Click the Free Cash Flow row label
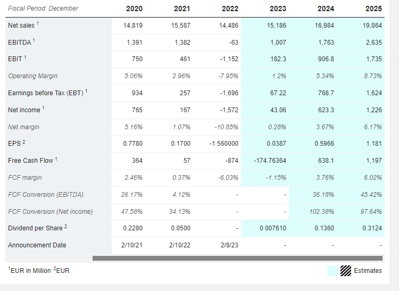Screen dimensions: 399x291 30,161
